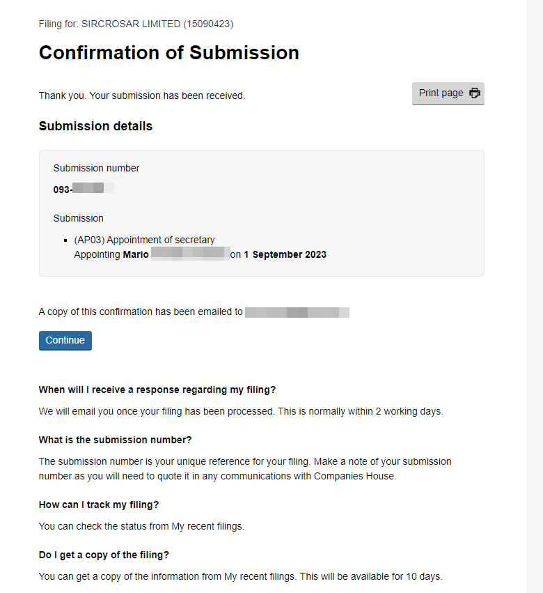The height and width of the screenshot is (593, 543).
Task: Click the 'Thank you' submission received message
Action: point(142,96)
